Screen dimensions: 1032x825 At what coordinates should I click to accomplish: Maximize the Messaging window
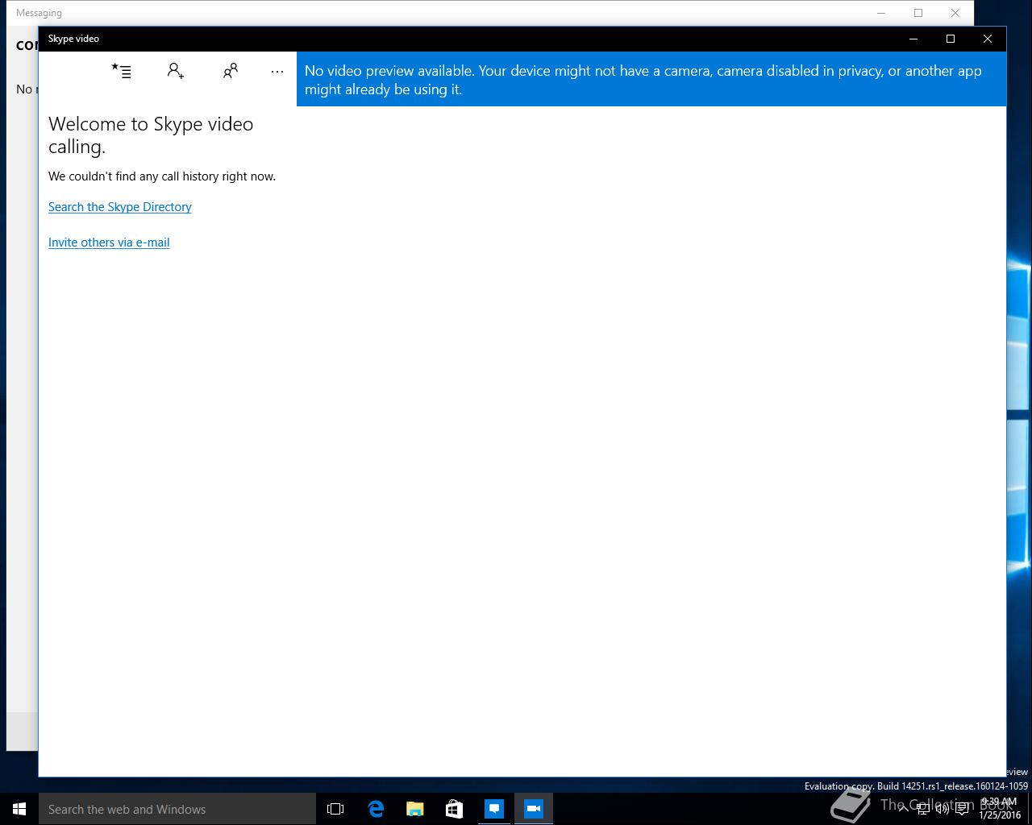pos(918,13)
